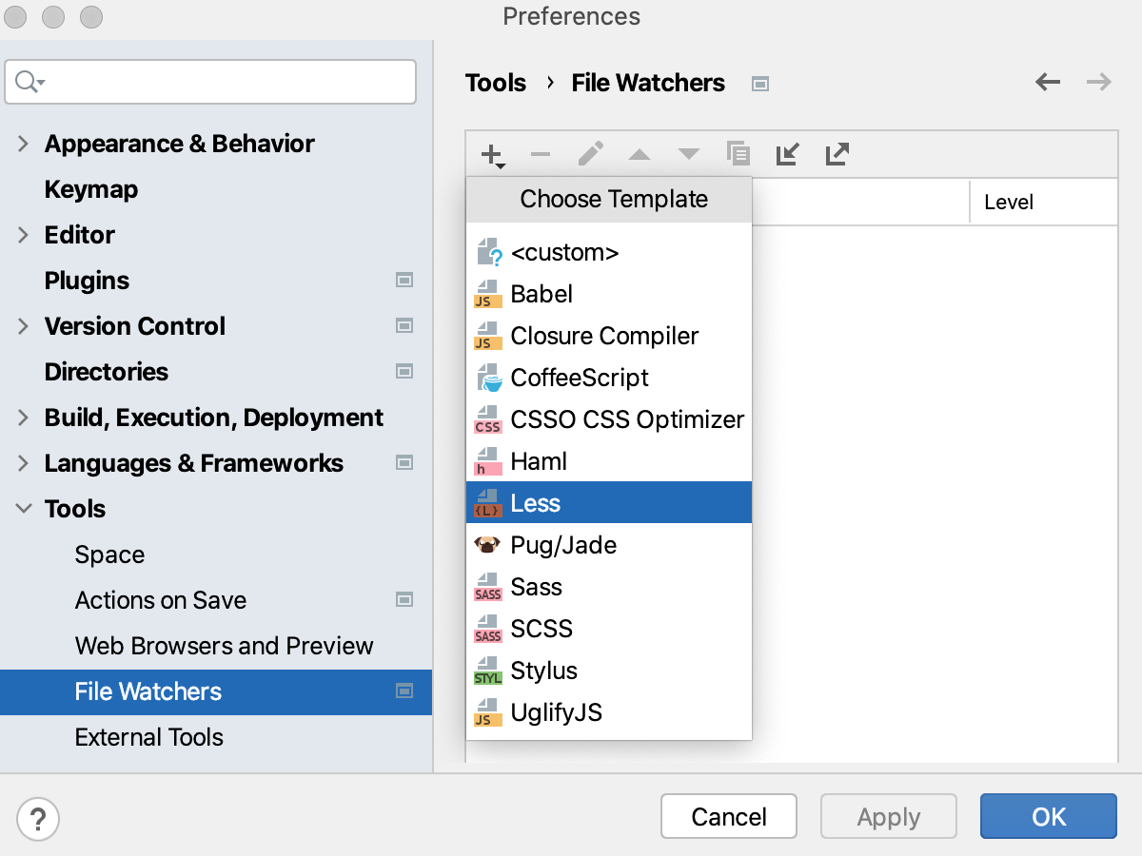Click the Help question mark icon
Viewport: 1142px width, 856px height.
[x=38, y=818]
